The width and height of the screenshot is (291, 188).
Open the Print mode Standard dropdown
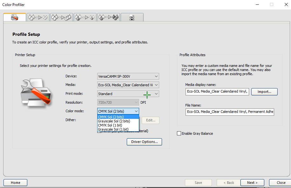(128, 94)
